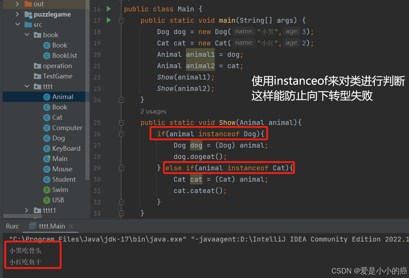Click the 'Cat' type in else-if check
The height and width of the screenshot is (278, 409).
279,168
